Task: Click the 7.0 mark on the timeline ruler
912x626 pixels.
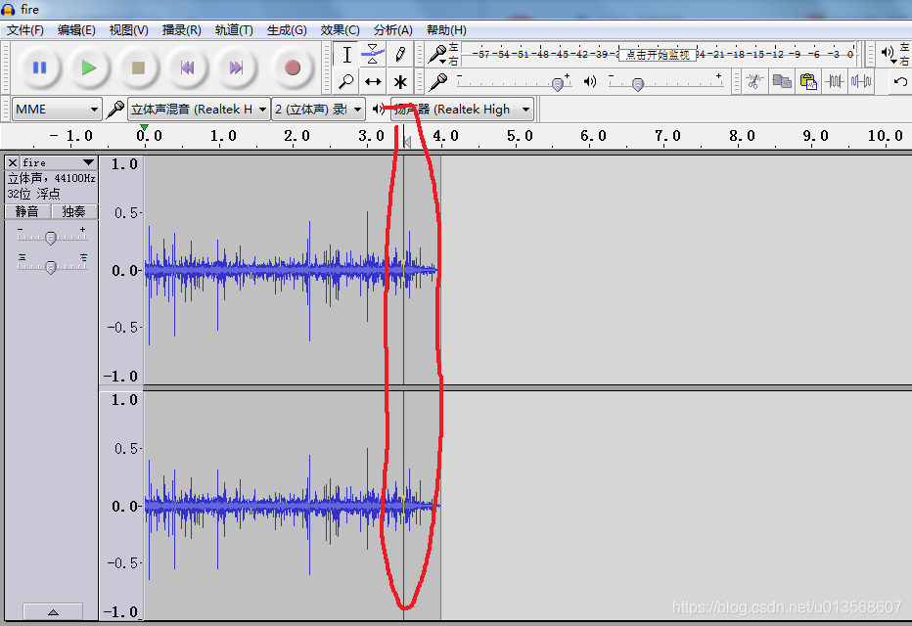Action: point(667,136)
